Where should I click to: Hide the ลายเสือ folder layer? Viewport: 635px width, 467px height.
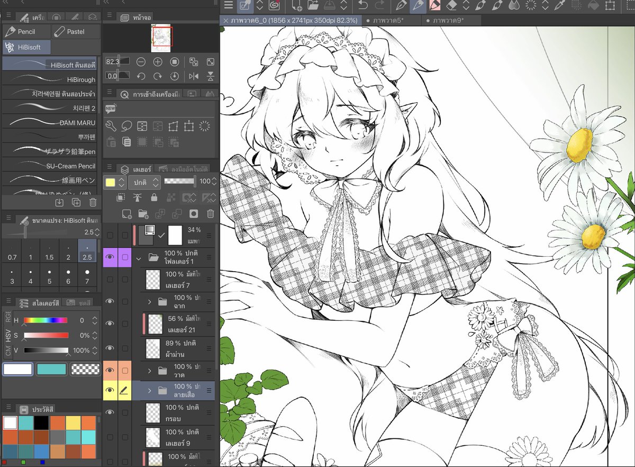click(110, 391)
